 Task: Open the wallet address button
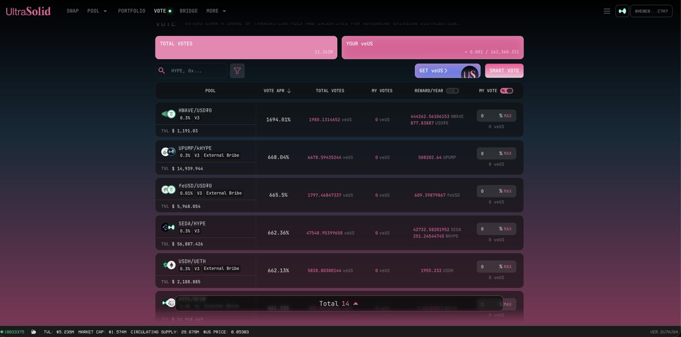651,11
